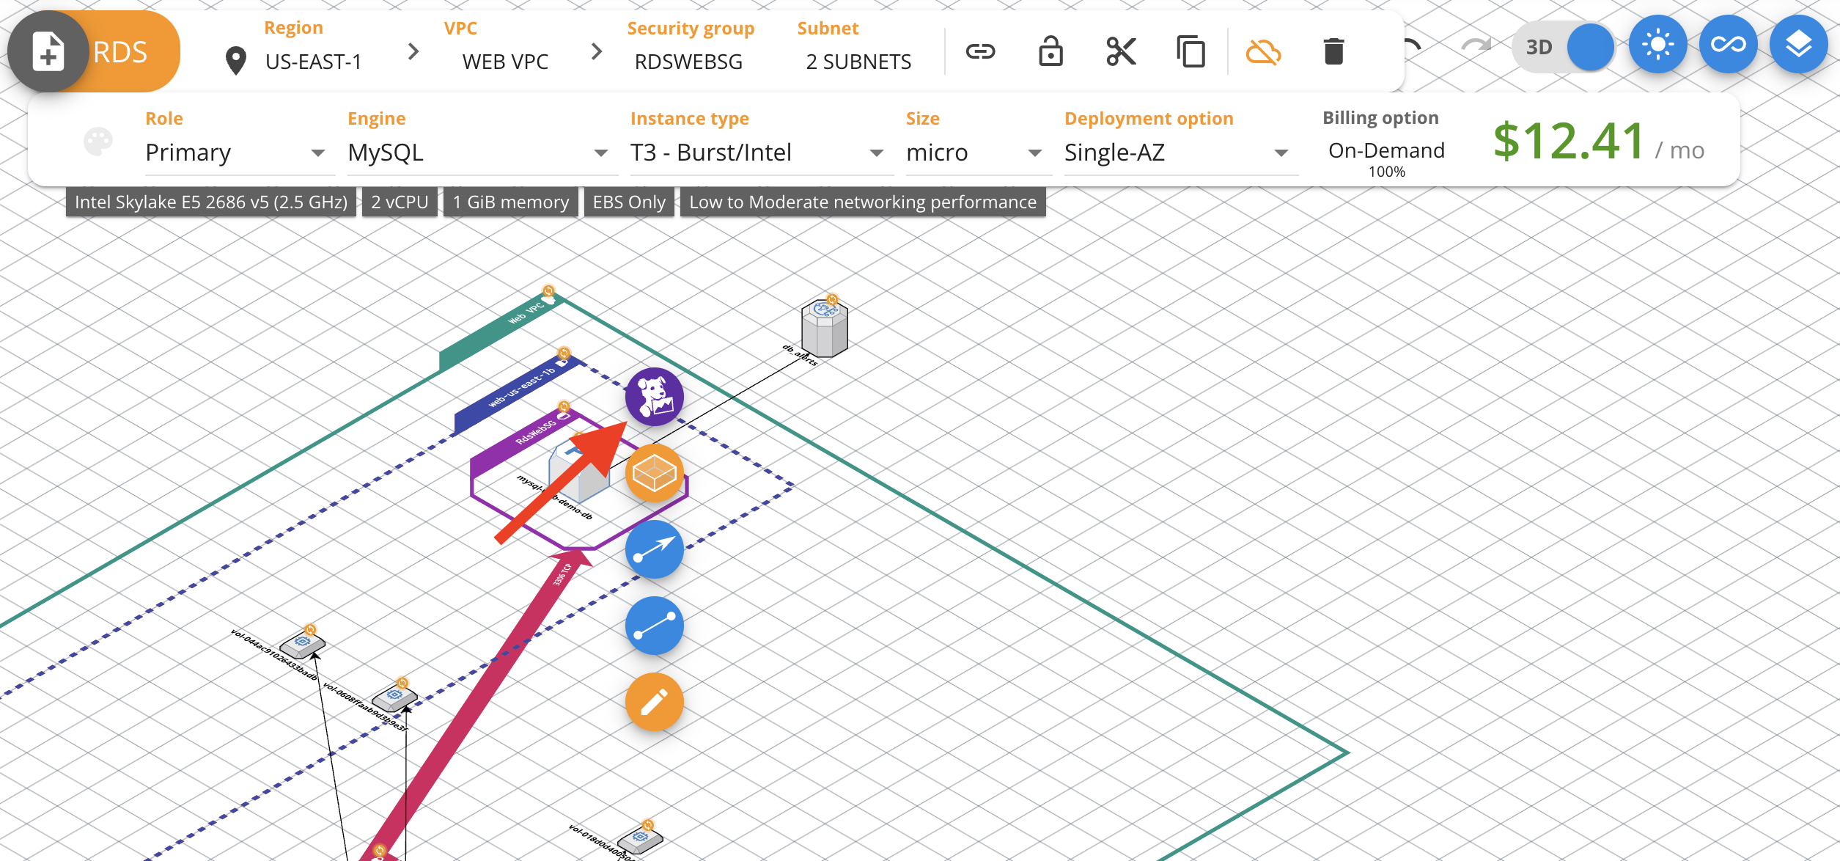Screen dimensions: 1840x861
Task: Click the redo arrow icon
Action: (1476, 46)
